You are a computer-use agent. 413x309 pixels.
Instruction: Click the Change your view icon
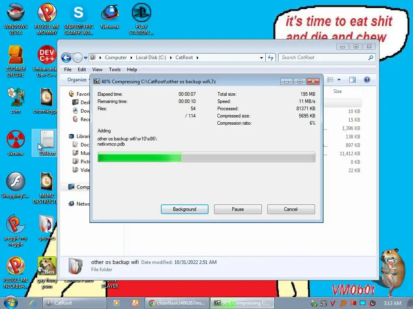[x=330, y=80]
